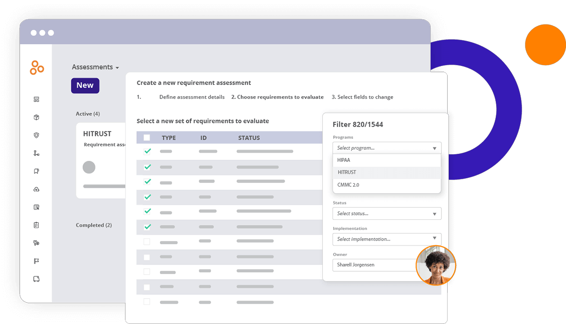566x324 pixels.
Task: Open the stethoscope icon in sidebar
Action: click(36, 243)
